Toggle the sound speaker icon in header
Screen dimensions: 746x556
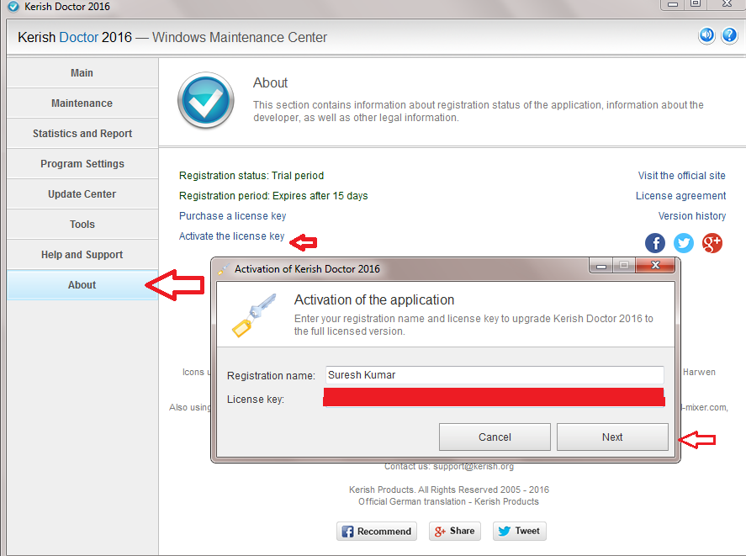[706, 35]
